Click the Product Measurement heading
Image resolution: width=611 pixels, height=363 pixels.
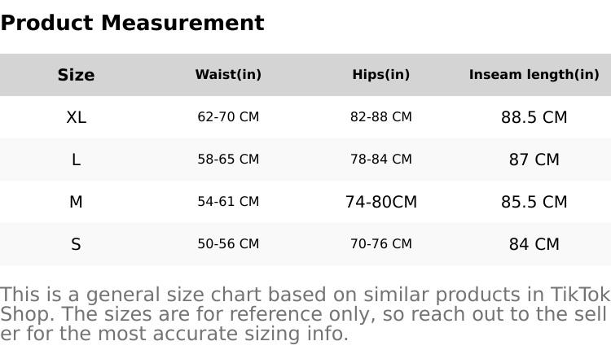pyautogui.click(x=132, y=23)
